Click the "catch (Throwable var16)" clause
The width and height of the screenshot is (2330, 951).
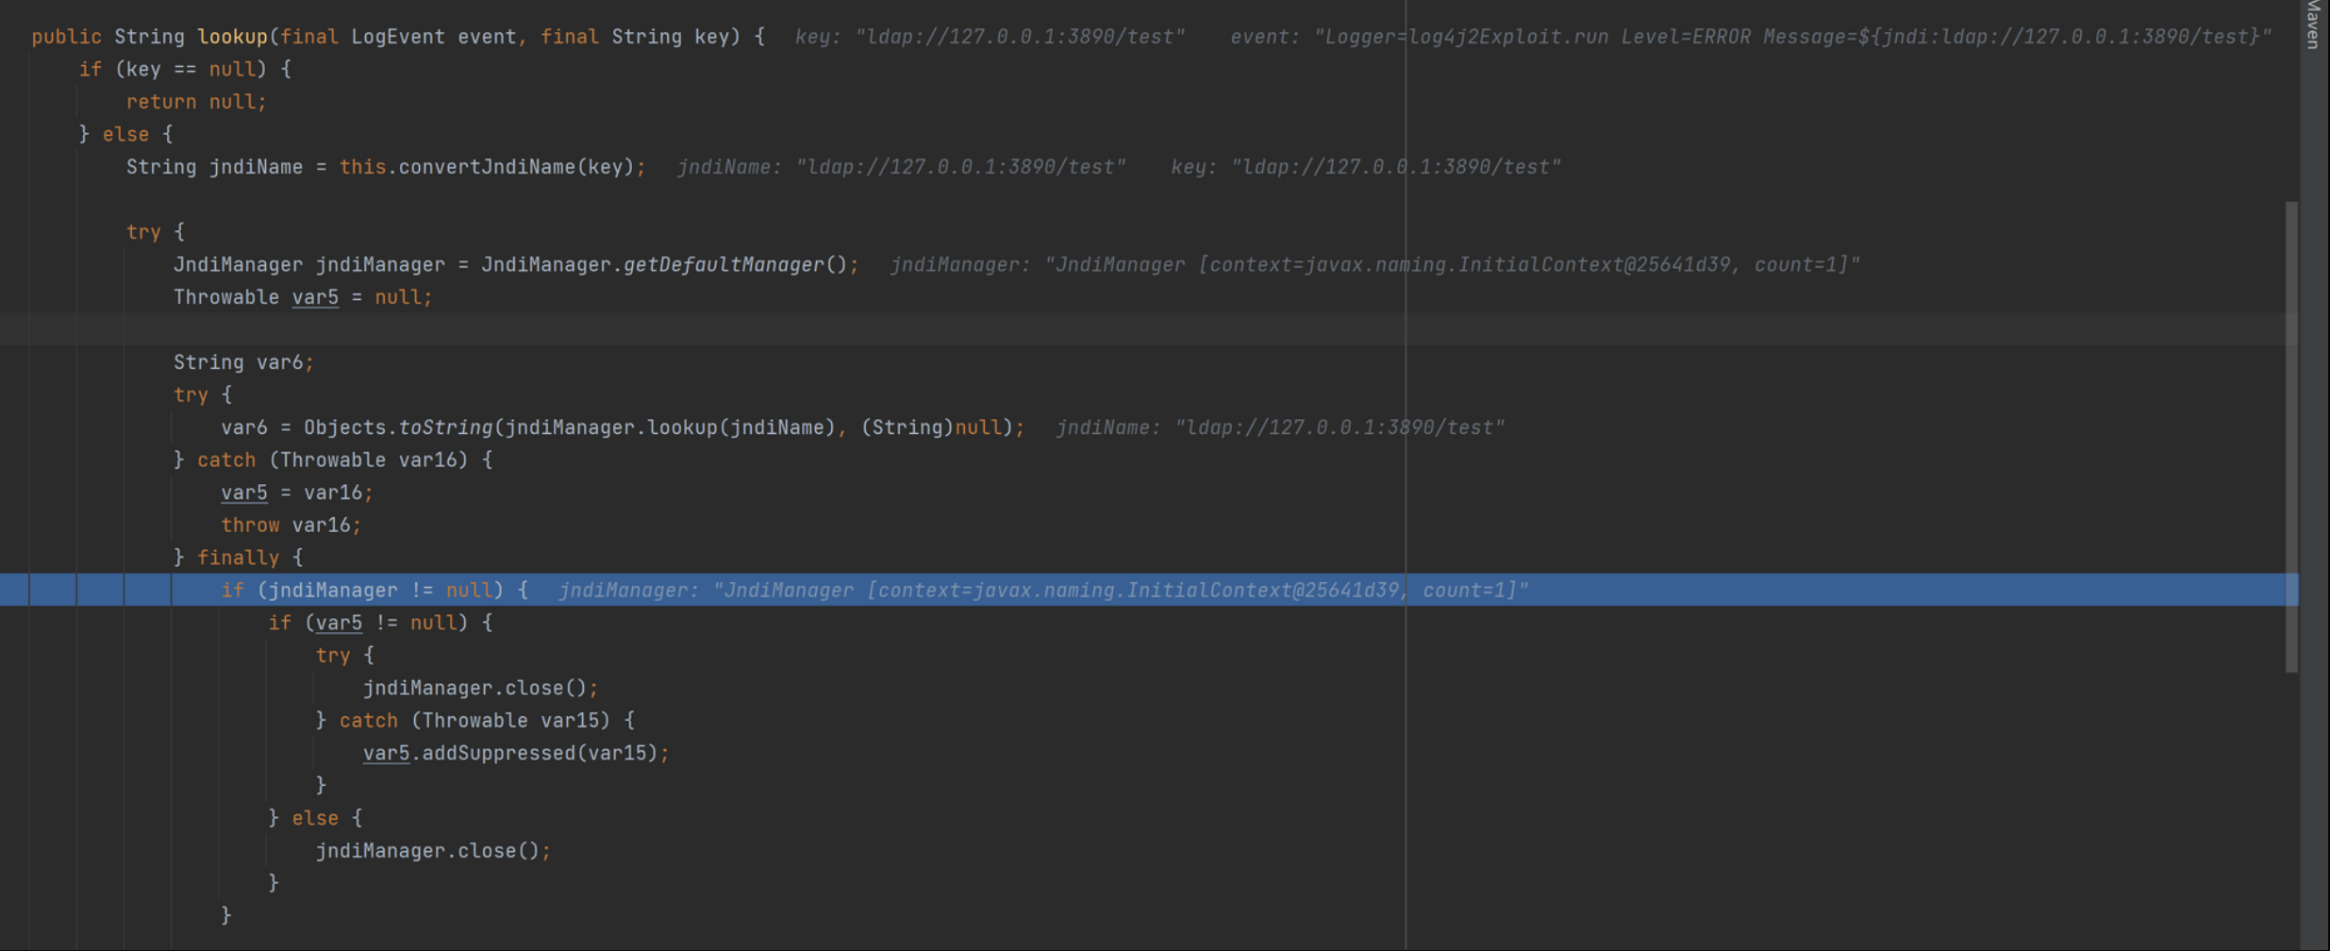(344, 460)
